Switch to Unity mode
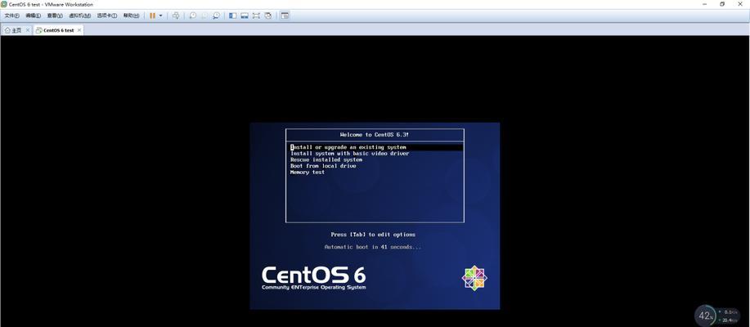This screenshot has height=327, width=750. point(268,16)
